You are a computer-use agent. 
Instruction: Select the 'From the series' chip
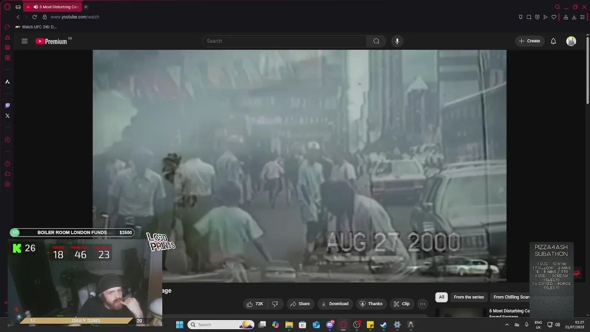(x=469, y=297)
